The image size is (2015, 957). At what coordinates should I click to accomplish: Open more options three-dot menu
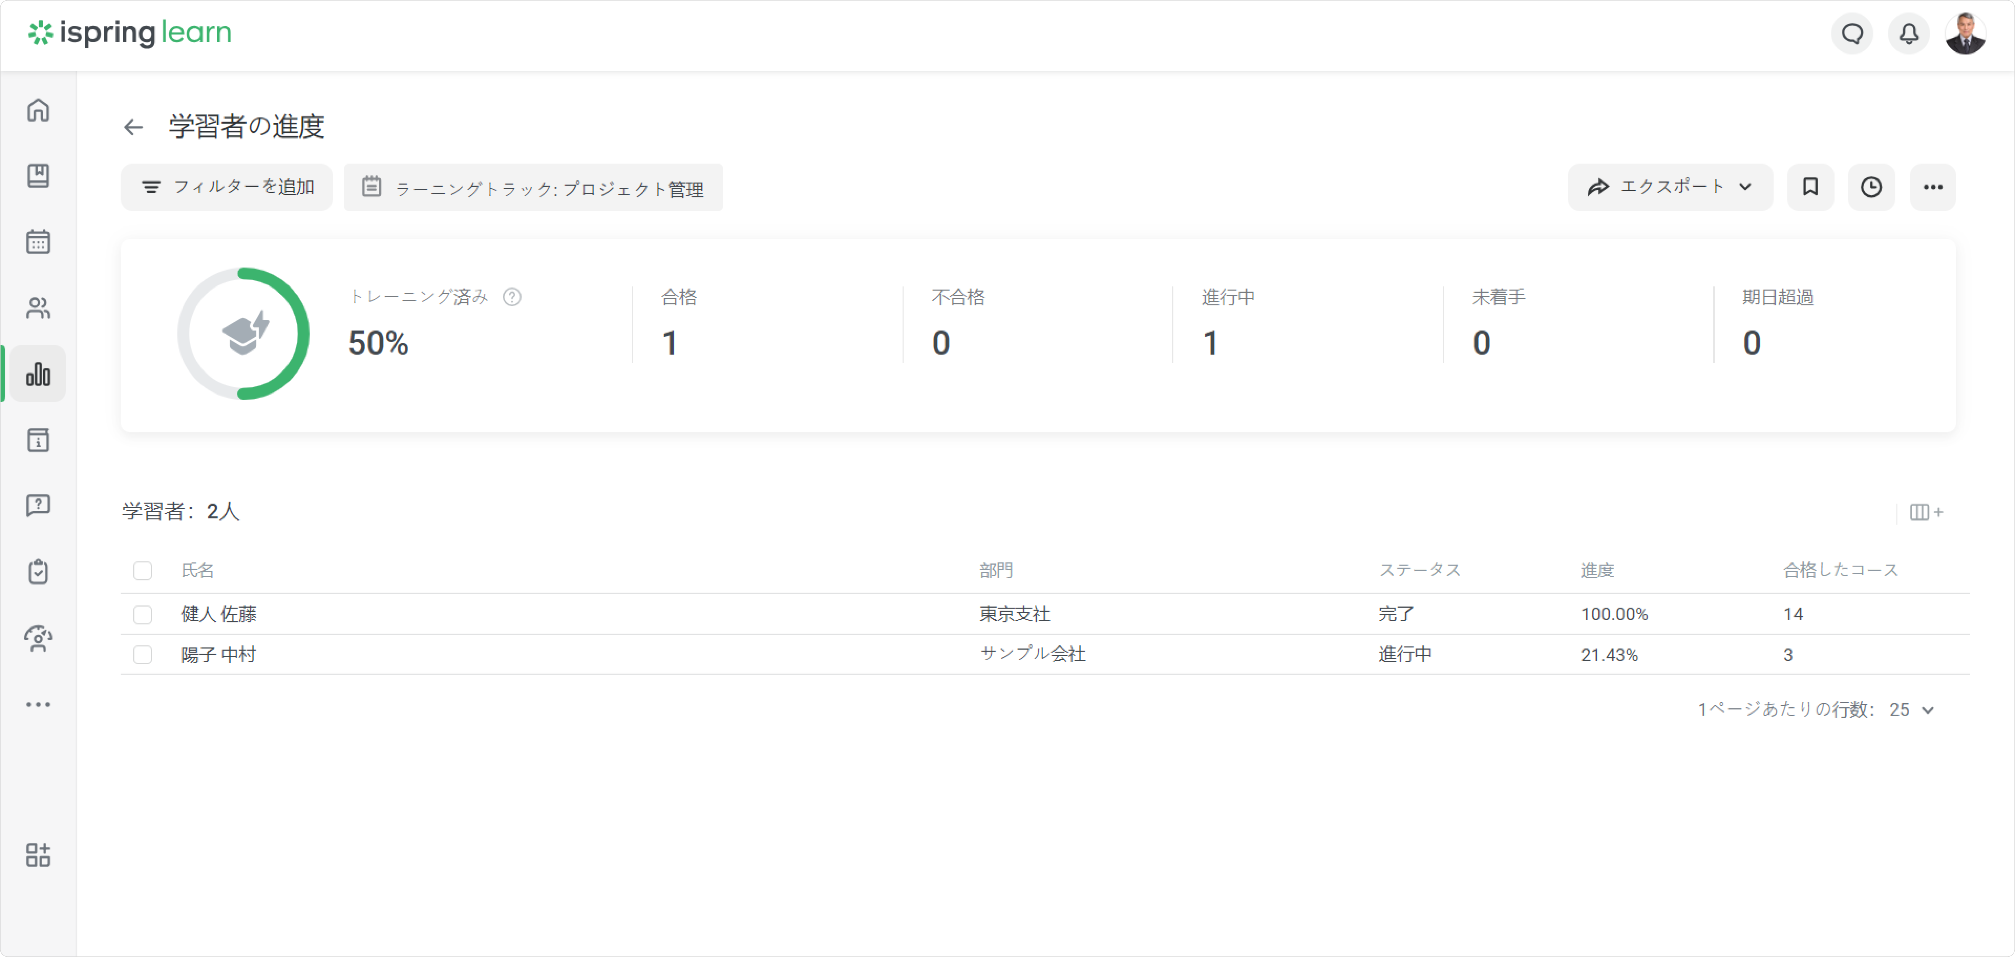tap(1933, 187)
